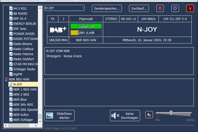This screenshot has width=198, height=132.
Task: Click the station icon next to ENERGY BERLIN
Action: tap(11, 24)
